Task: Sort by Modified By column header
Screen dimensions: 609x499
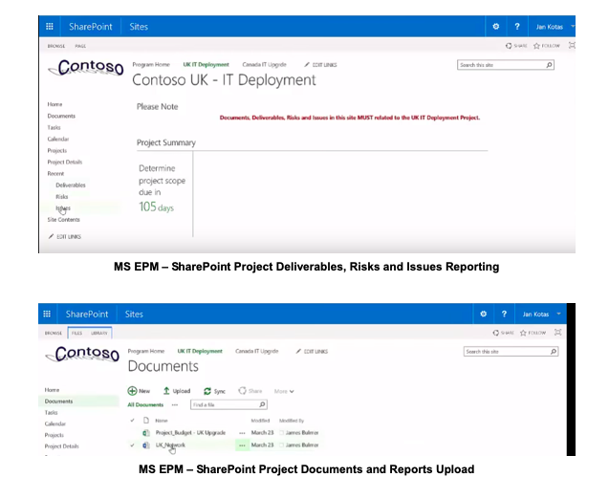Action: click(292, 421)
